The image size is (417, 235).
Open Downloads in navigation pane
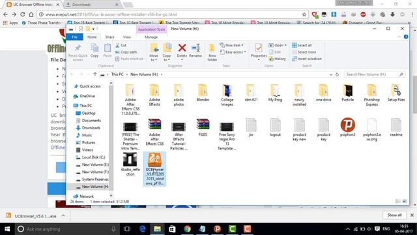point(89,128)
